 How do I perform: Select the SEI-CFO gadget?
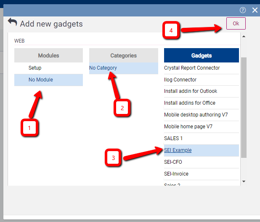(x=173, y=162)
